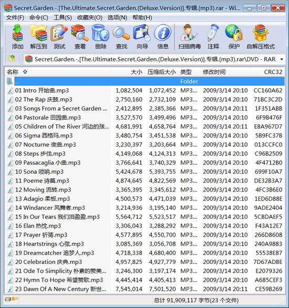
Task: Select 10 Sona 唢呐.mp3
Action: coord(145,172)
